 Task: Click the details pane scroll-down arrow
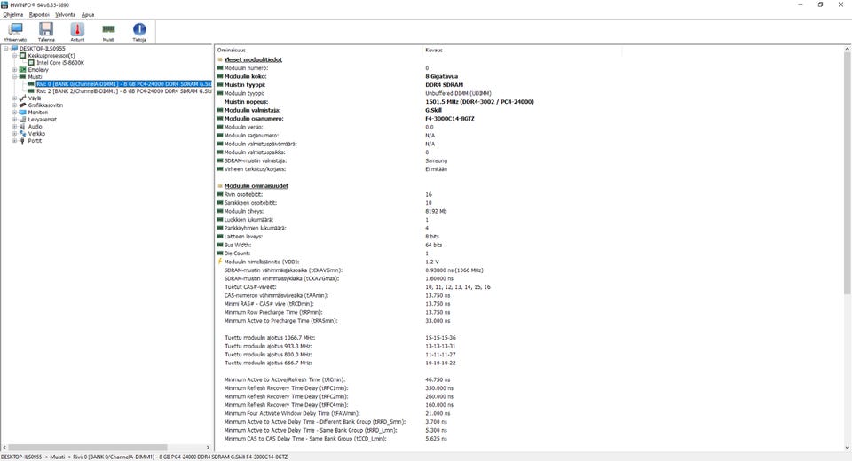tap(847, 448)
